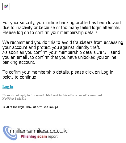Click the millersmiles.co.uk wordmark text
The width and height of the screenshot is (126, 143).
(39, 131)
